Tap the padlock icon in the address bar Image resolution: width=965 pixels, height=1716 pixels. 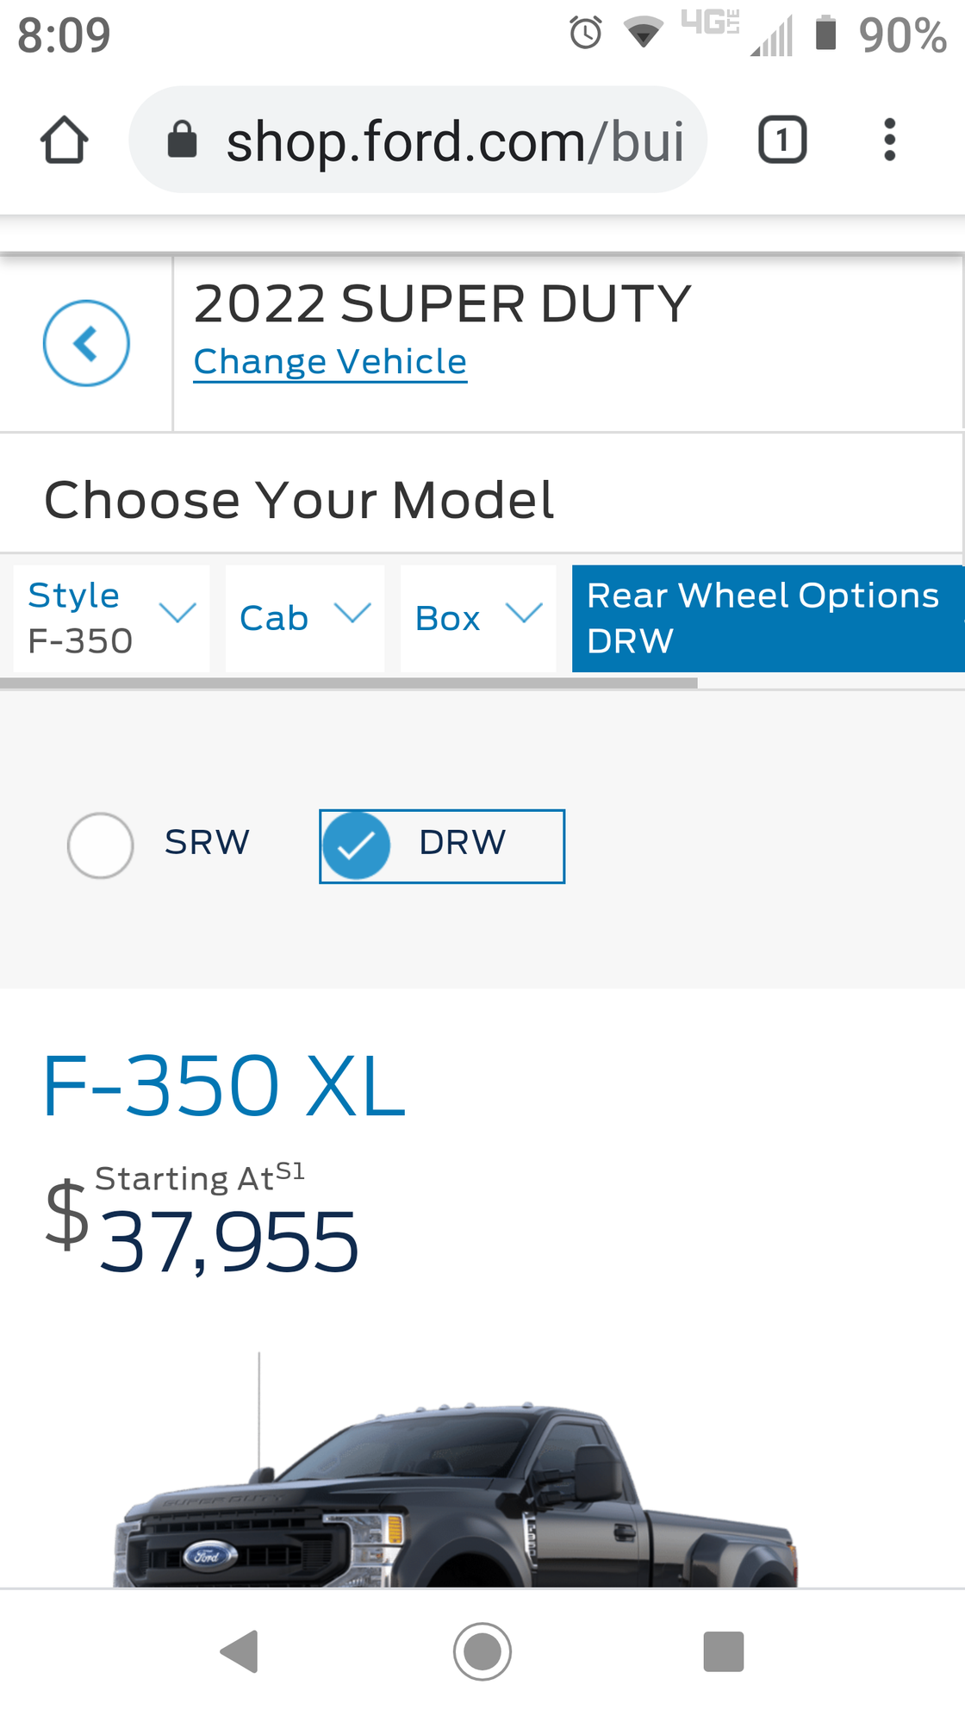[x=184, y=140]
